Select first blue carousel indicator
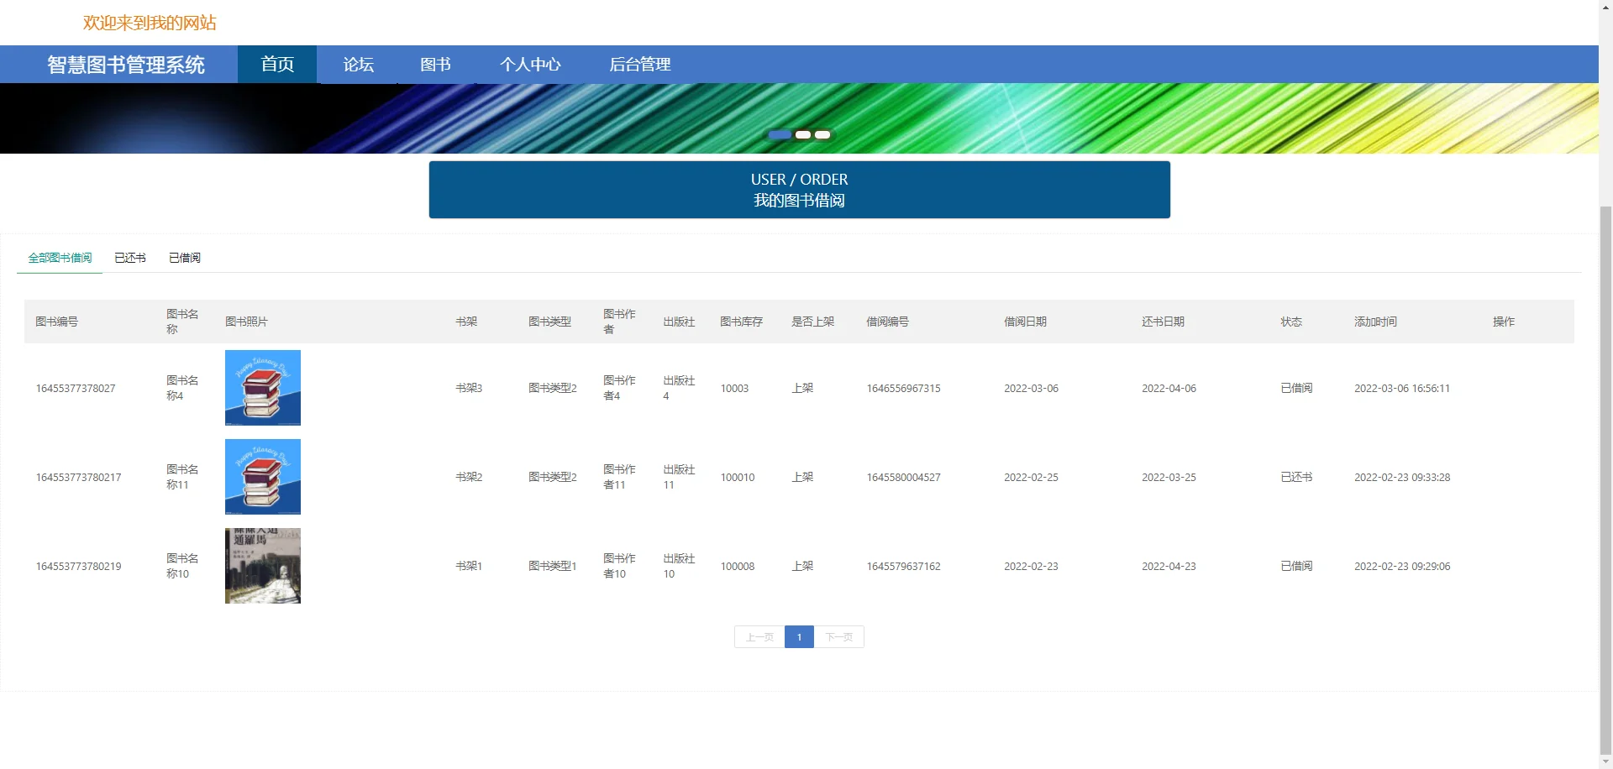This screenshot has width=1613, height=769. [780, 134]
